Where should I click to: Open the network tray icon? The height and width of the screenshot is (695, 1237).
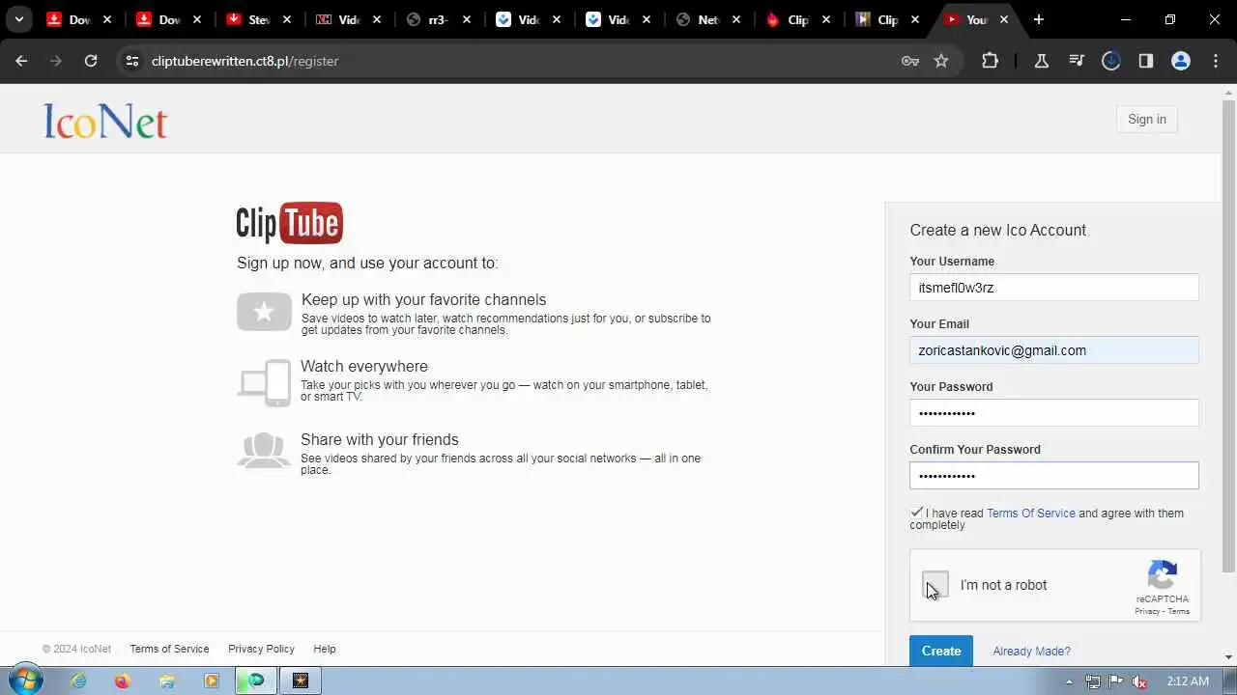click(x=1092, y=681)
